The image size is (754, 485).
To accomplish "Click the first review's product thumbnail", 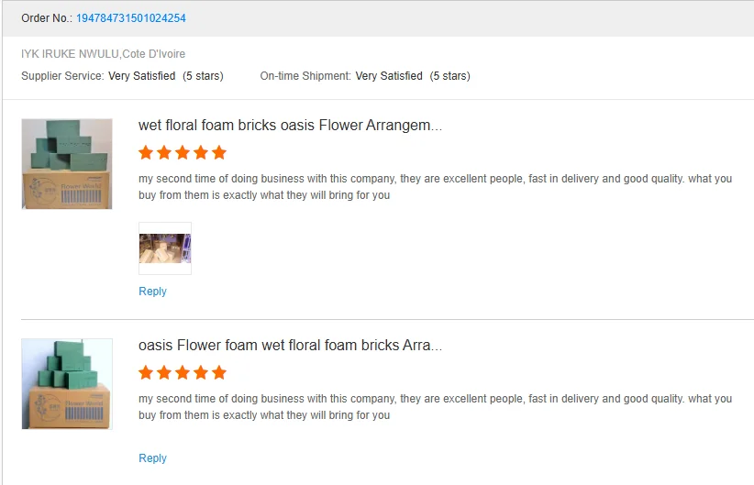I will coord(67,164).
